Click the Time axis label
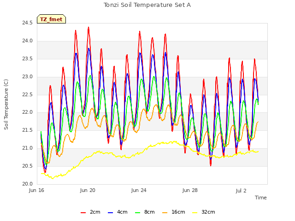The width and height of the screenshot is (295, 221). (x=261, y=198)
